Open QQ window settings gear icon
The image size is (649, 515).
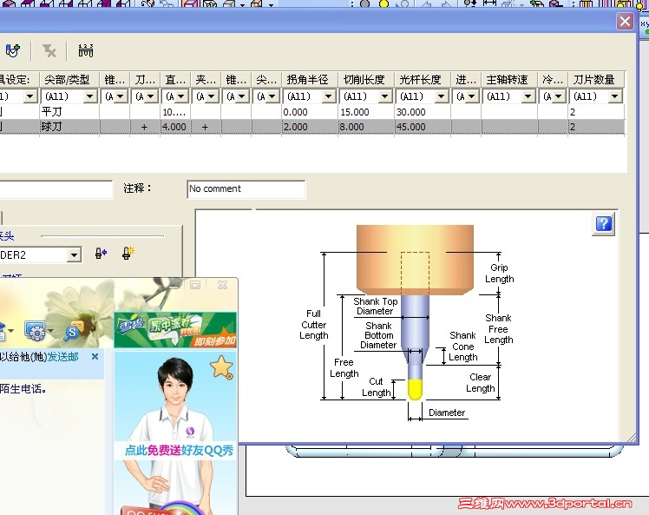pyautogui.click(x=35, y=331)
